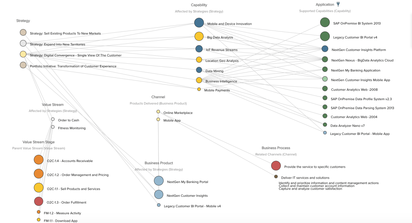Click the Expand Into New Territories node
The width and height of the screenshot is (412, 223).
(x=23, y=43)
